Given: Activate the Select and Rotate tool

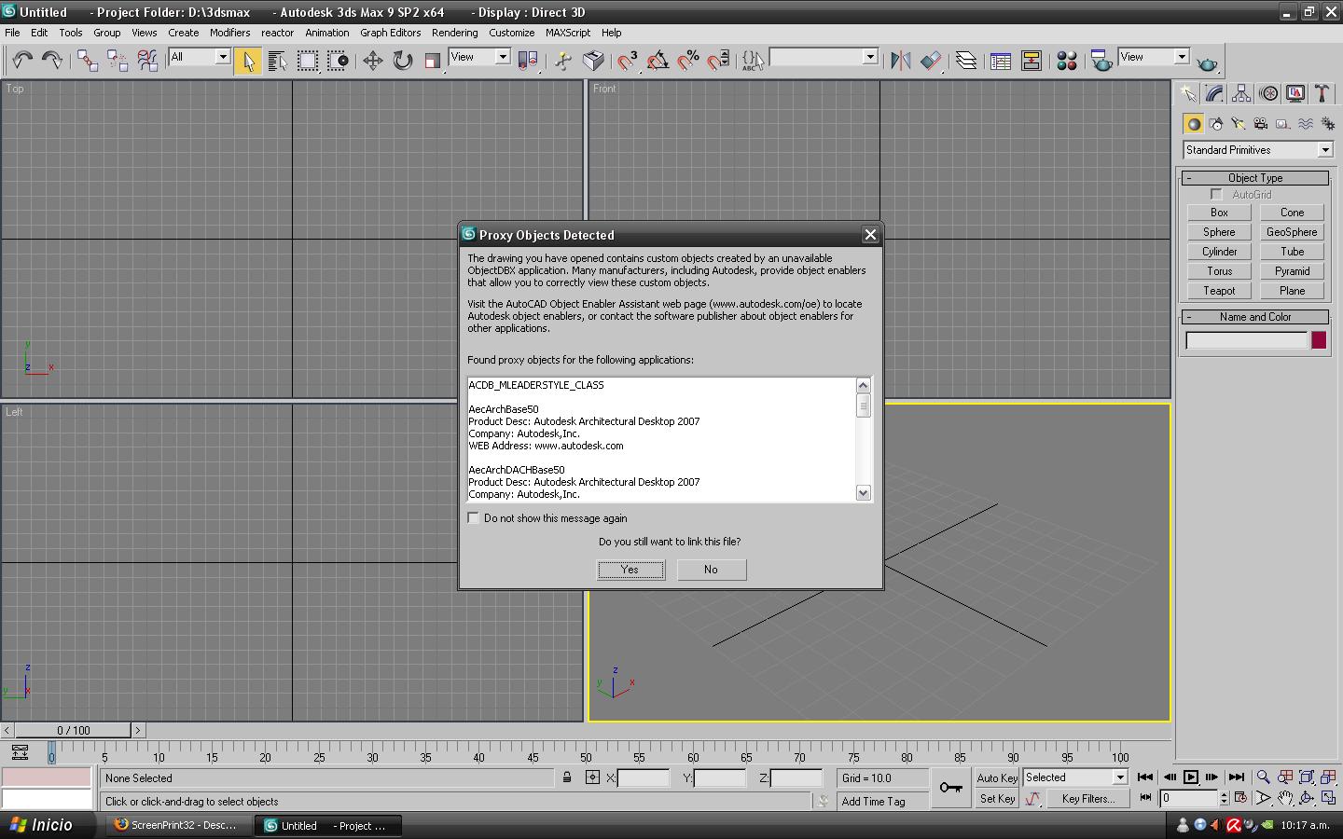Looking at the screenshot, I should (403, 61).
